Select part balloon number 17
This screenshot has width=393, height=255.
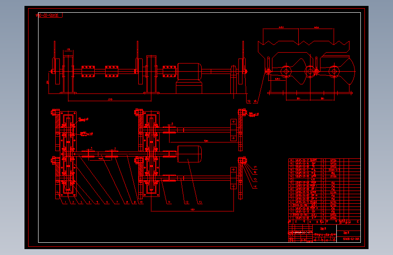click(255, 167)
